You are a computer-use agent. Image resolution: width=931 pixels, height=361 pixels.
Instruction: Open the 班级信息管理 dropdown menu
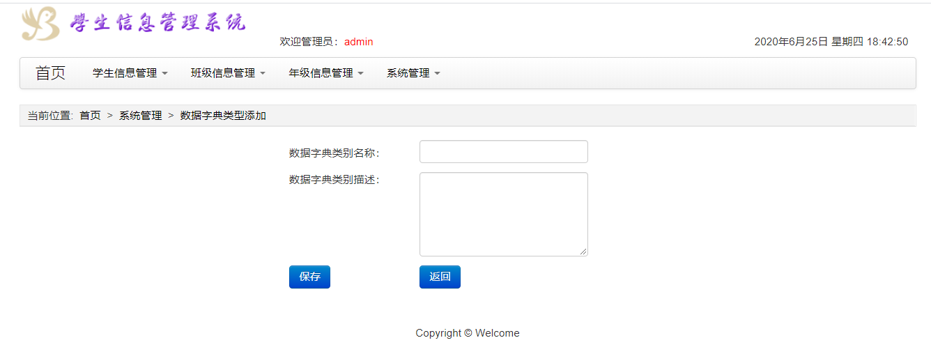(228, 73)
